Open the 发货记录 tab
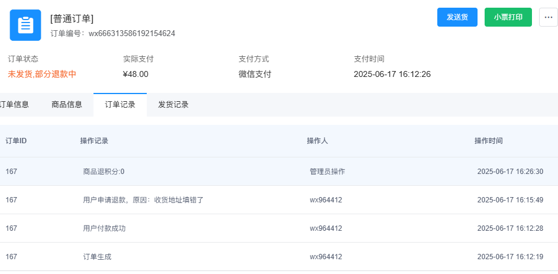 pos(173,105)
